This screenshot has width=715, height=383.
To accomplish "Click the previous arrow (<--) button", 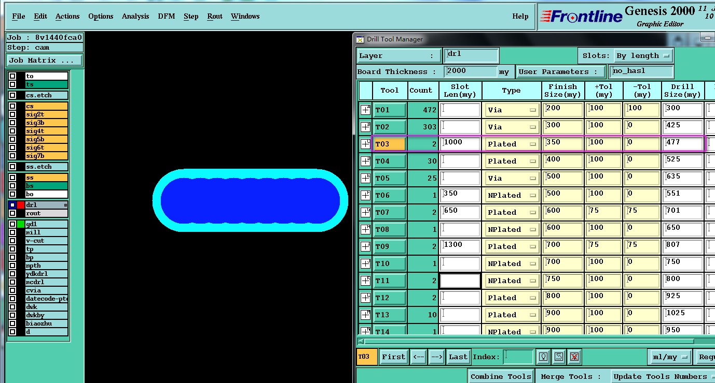I will click(419, 357).
